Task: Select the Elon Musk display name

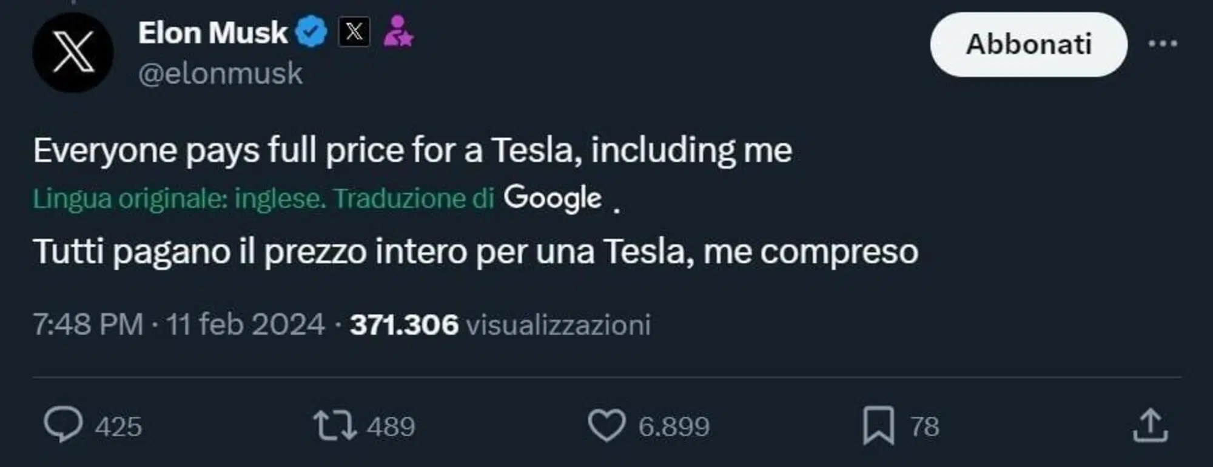Action: (x=211, y=32)
